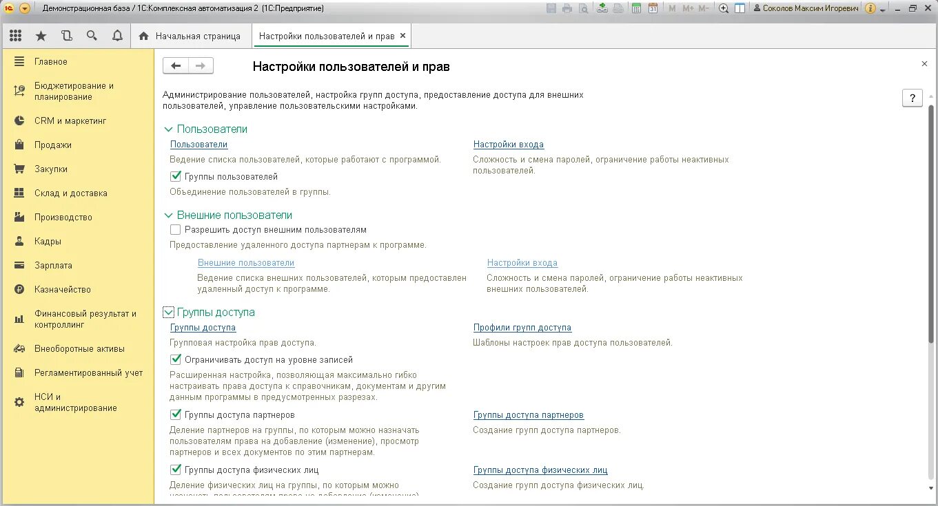Collapse the Внешние пользователи section
Viewport: 938px width, 506px height.
pyautogui.click(x=169, y=215)
